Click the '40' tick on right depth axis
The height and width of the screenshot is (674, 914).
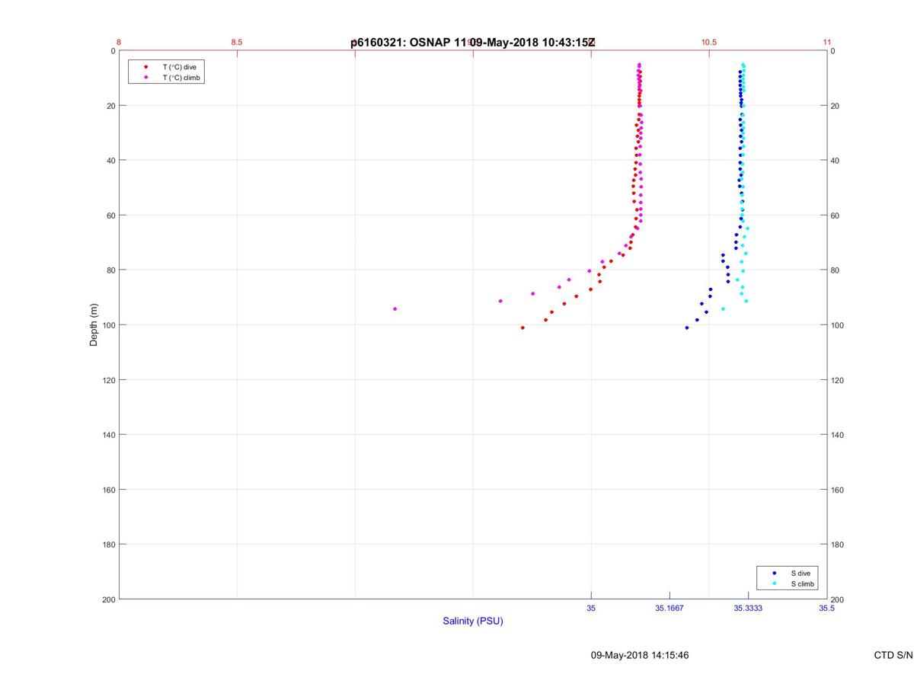tap(836, 161)
